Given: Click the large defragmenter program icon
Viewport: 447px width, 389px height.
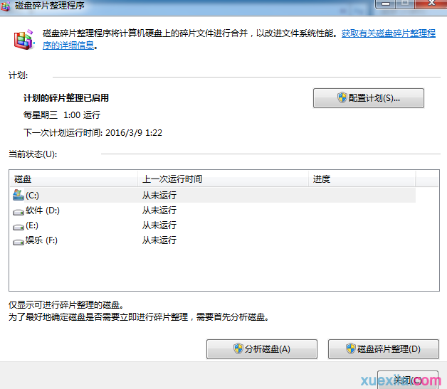Looking at the screenshot, I should tap(24, 40).
